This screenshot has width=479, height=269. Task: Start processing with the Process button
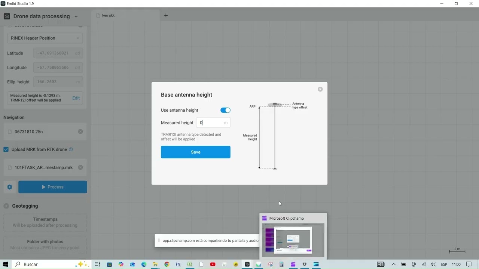coord(53,187)
